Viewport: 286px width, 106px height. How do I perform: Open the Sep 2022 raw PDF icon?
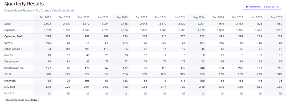point(49,93)
